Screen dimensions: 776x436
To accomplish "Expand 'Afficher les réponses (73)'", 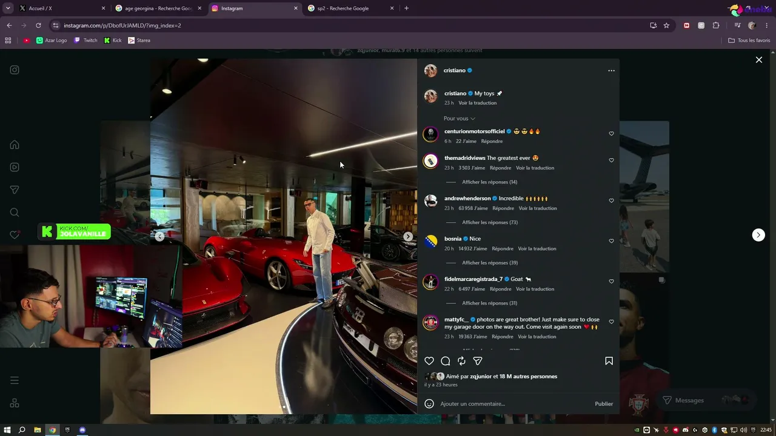I will click(489, 222).
